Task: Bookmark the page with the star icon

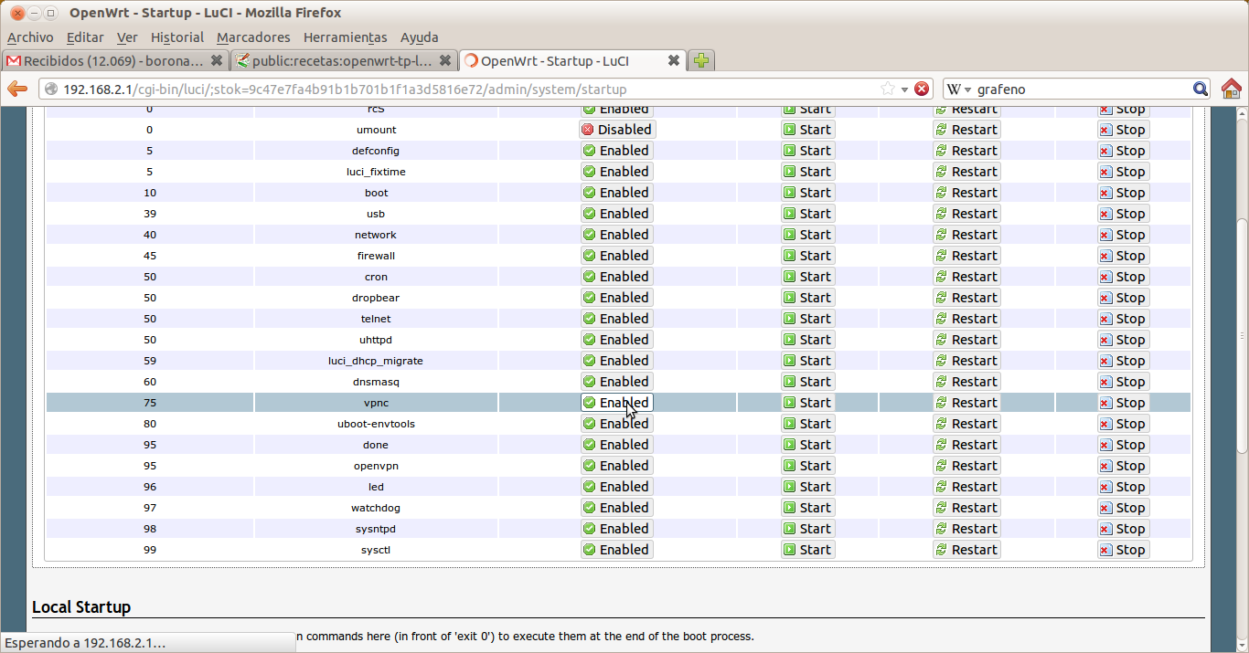Action: coord(887,89)
